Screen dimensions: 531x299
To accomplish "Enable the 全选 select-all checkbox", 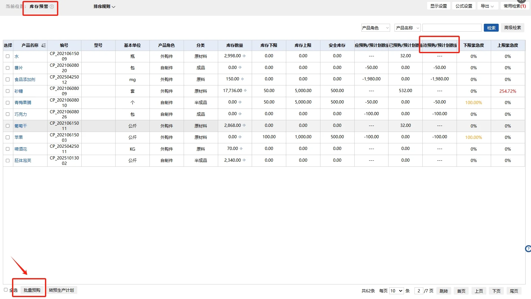I will (6, 290).
